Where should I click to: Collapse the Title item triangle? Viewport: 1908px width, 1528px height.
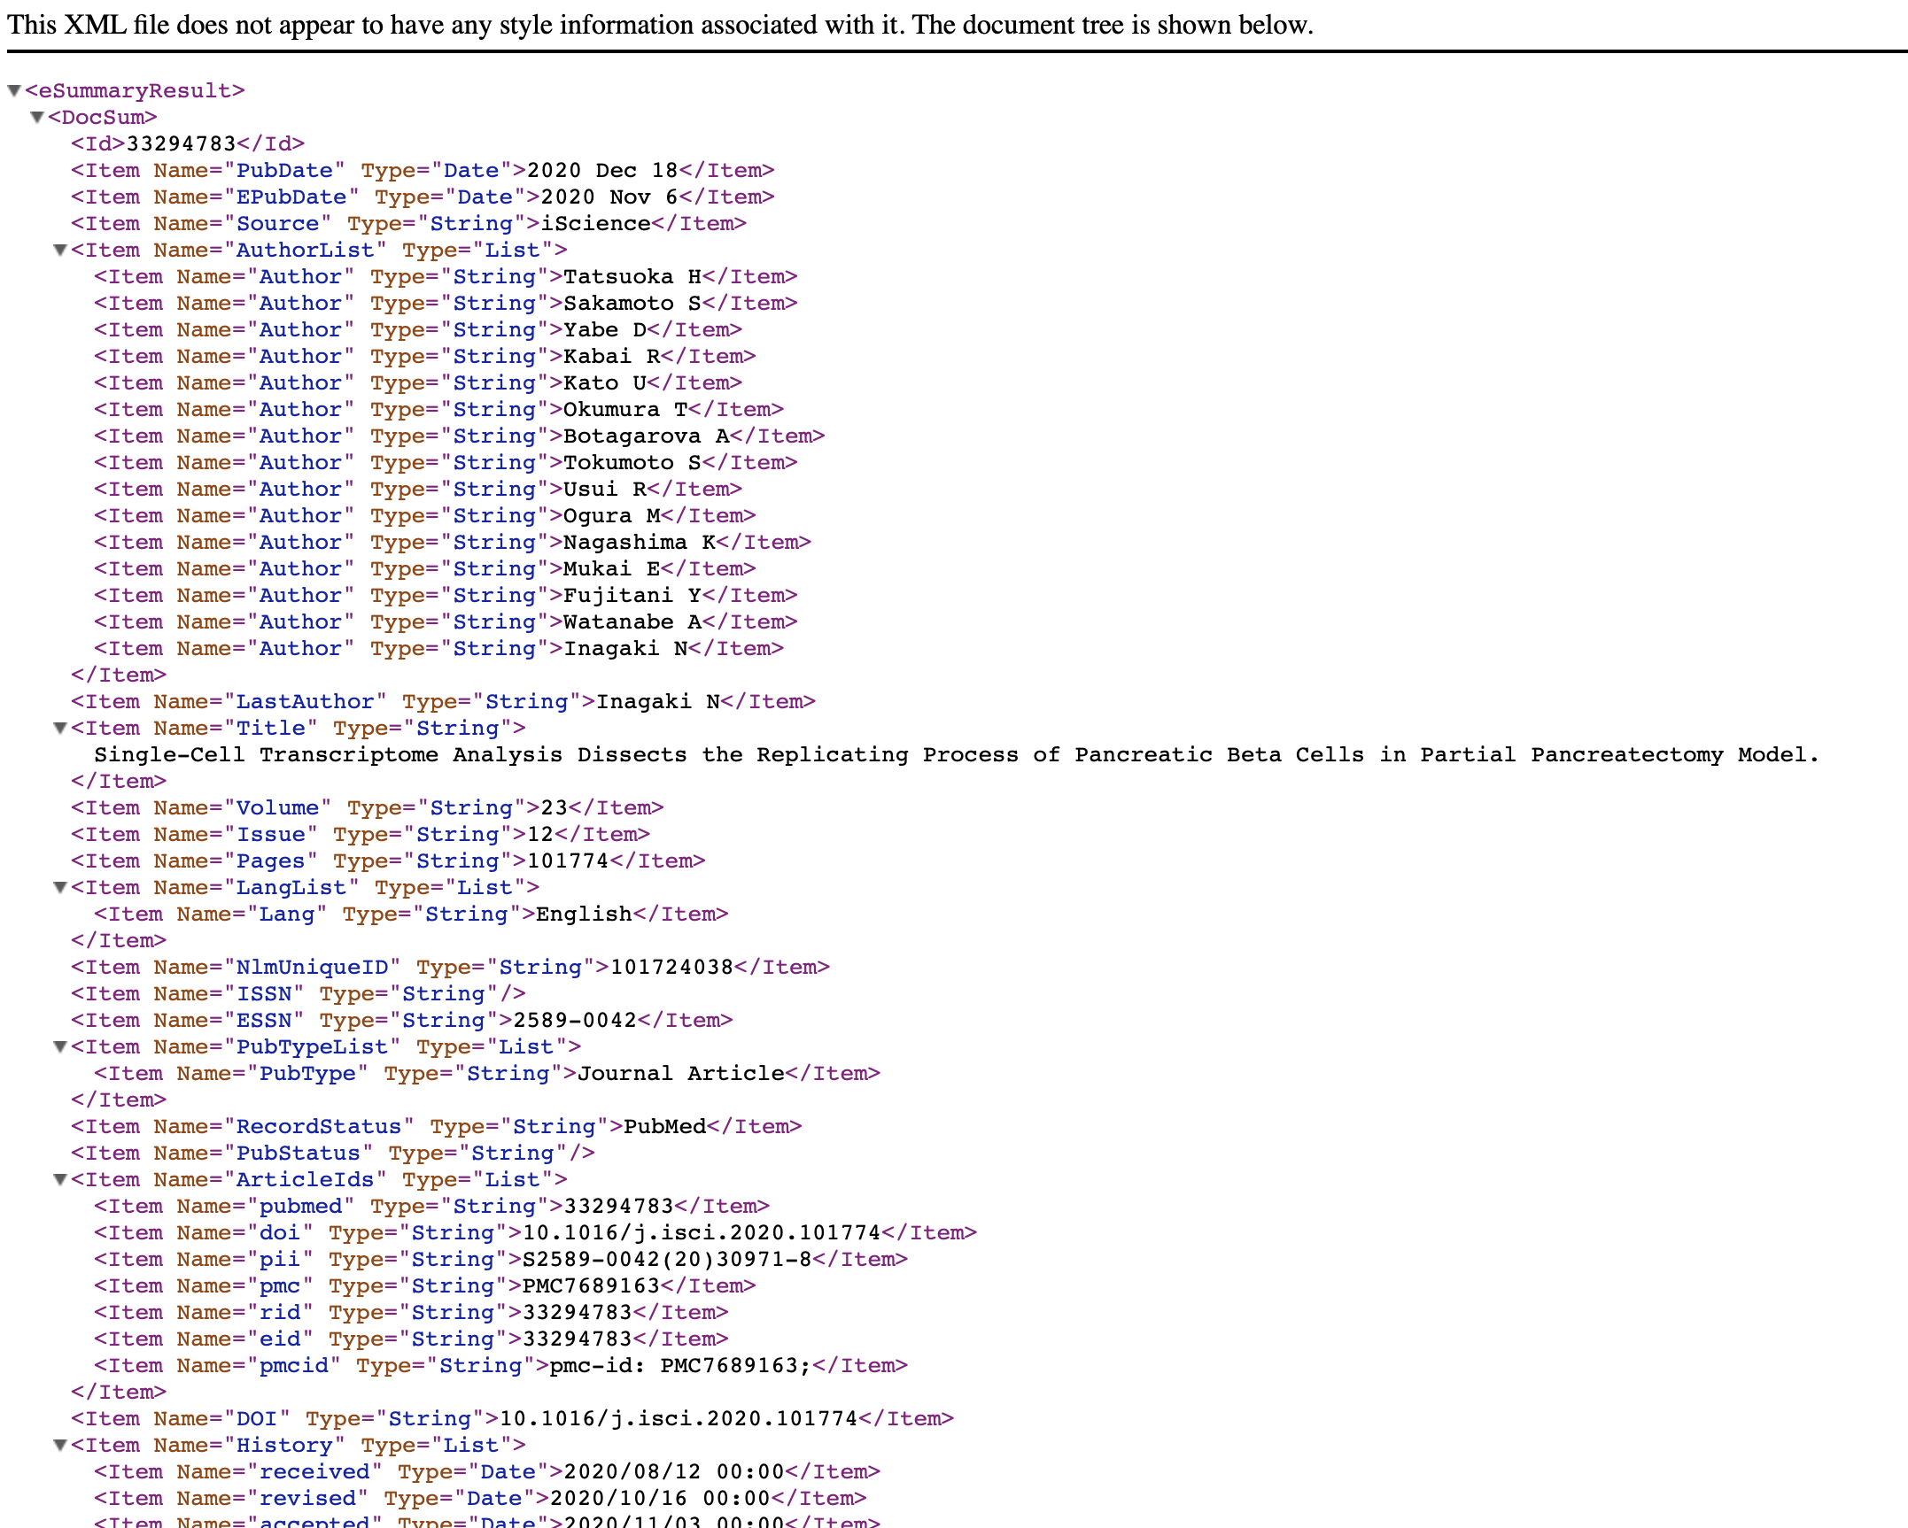tap(60, 729)
